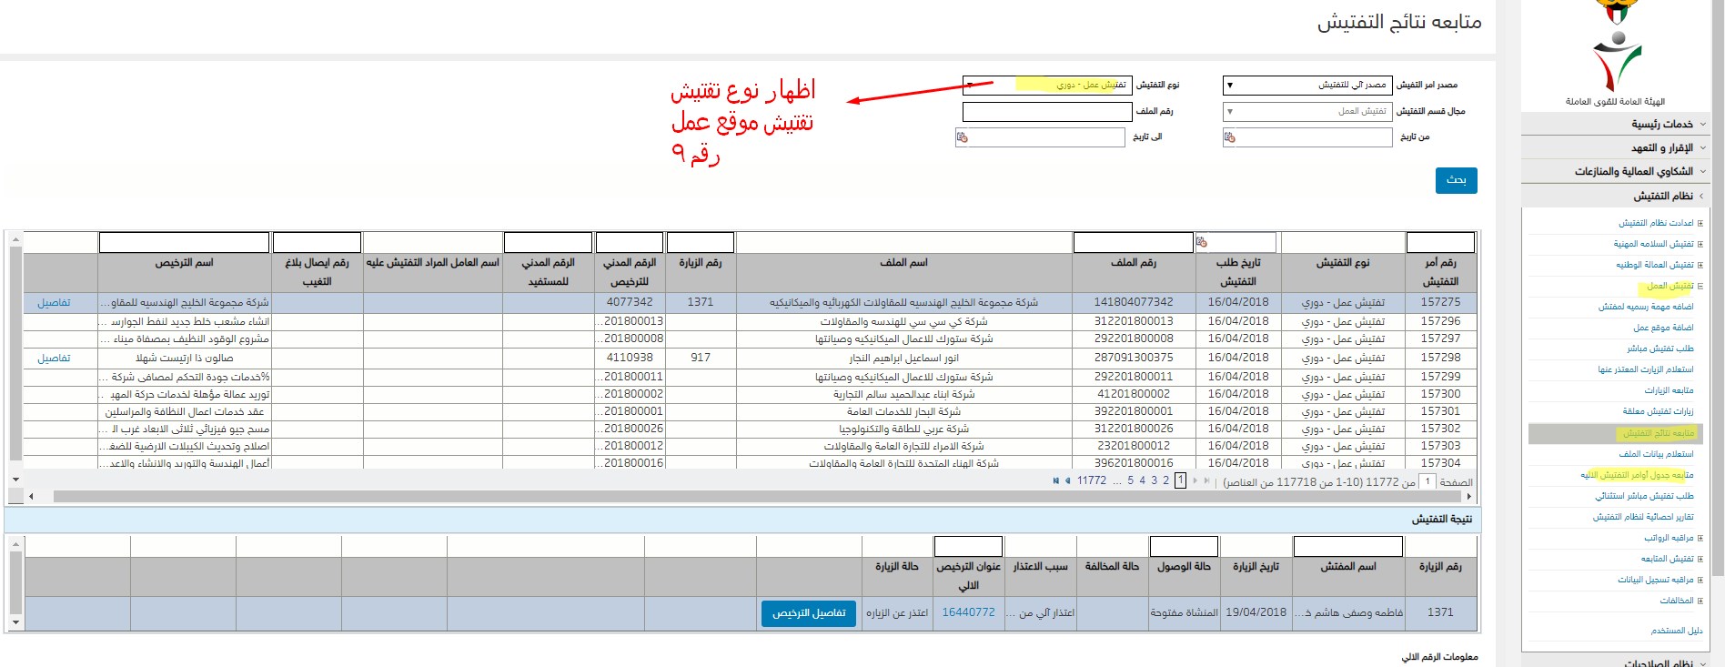Screen dimensions: 1725x667
Task: Expand تفتيش المتابعه tree node
Action: click(x=1700, y=559)
